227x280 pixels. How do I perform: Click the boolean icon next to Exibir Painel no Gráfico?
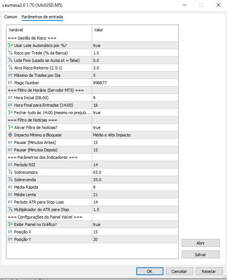[10, 224]
